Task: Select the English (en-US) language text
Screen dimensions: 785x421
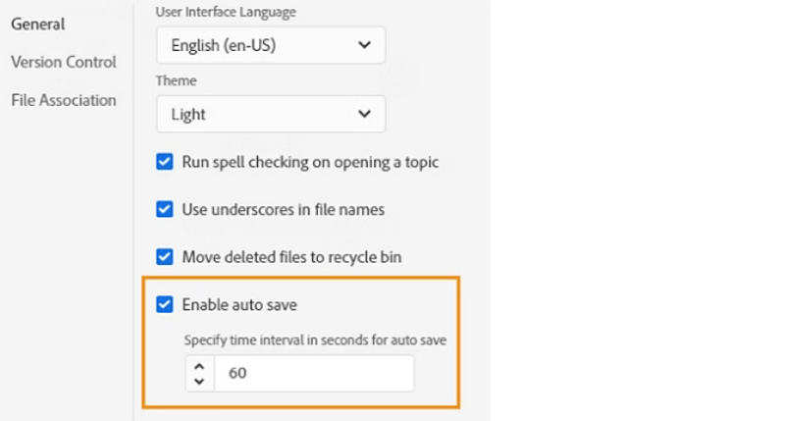Action: click(224, 45)
